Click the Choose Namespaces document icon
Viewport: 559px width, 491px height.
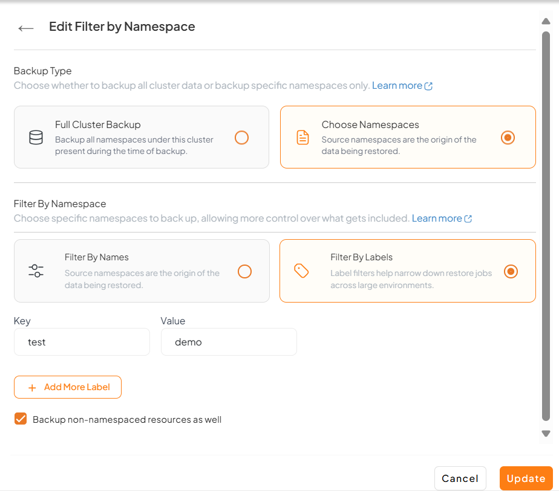point(302,137)
